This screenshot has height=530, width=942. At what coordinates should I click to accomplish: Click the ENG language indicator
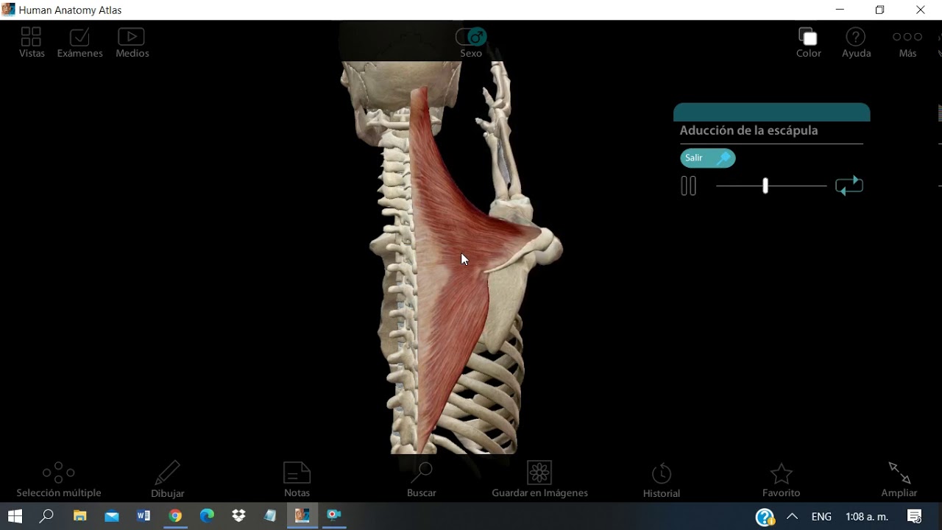[821, 517]
